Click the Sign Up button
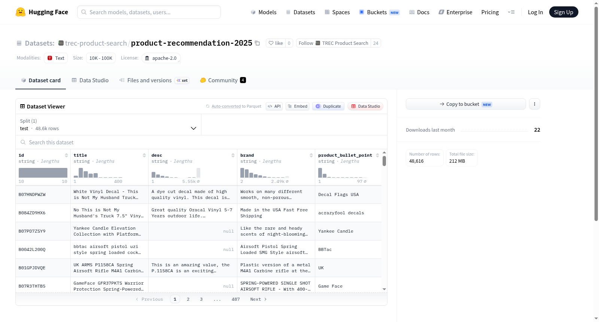The height and width of the screenshot is (322, 599). click(x=564, y=12)
